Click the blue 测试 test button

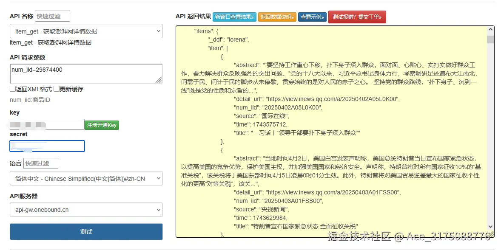pyautogui.click(x=86, y=233)
